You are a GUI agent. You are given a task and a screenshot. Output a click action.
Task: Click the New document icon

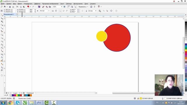(1, 7)
